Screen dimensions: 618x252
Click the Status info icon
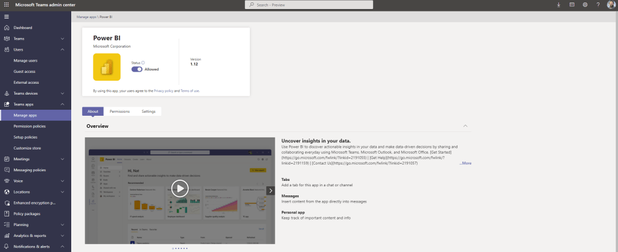[x=143, y=62]
